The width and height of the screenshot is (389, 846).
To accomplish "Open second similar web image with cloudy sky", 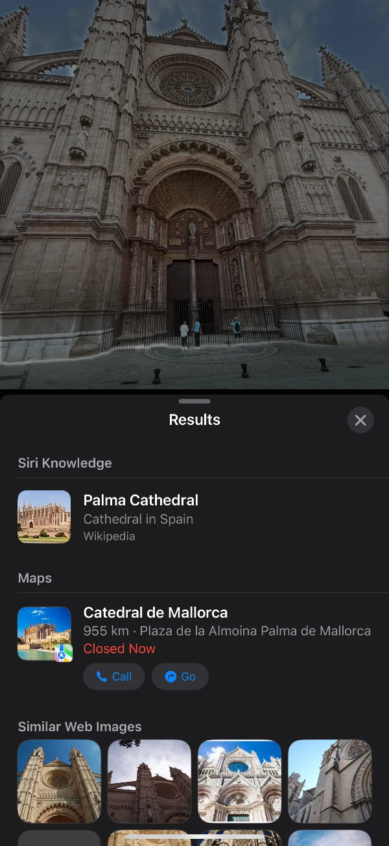I will click(x=149, y=781).
